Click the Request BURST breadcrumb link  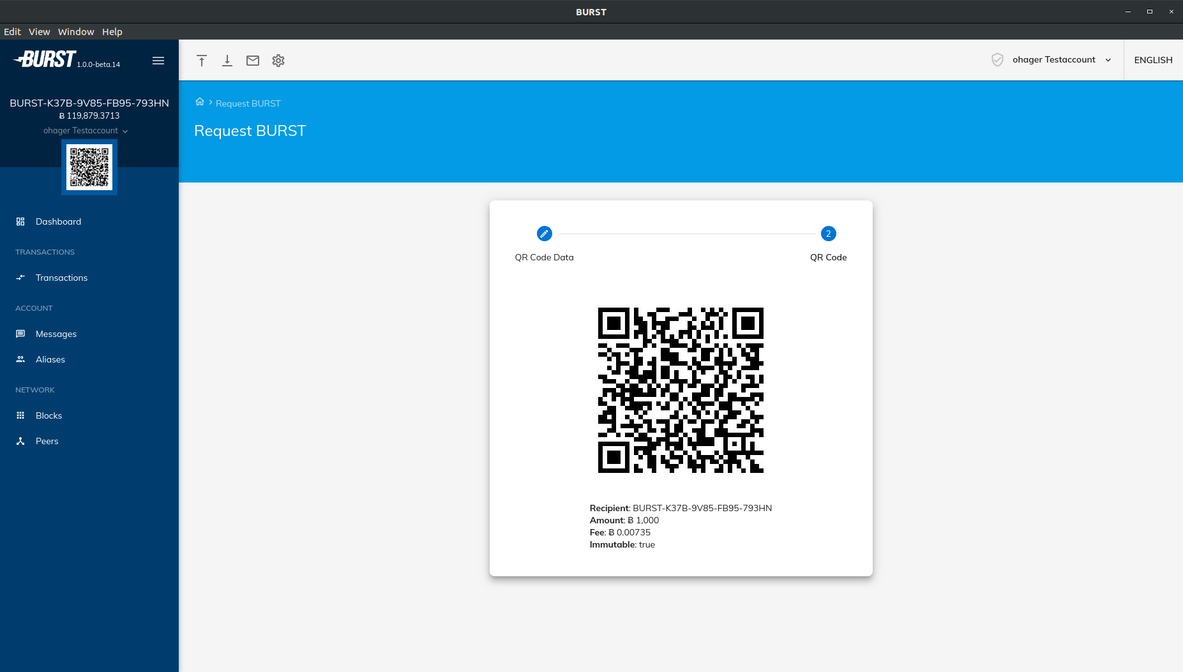[248, 103]
